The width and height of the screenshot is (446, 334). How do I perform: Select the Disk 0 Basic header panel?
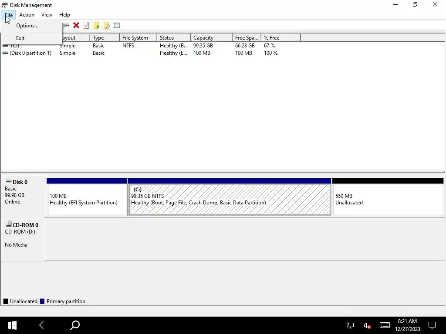(x=23, y=196)
